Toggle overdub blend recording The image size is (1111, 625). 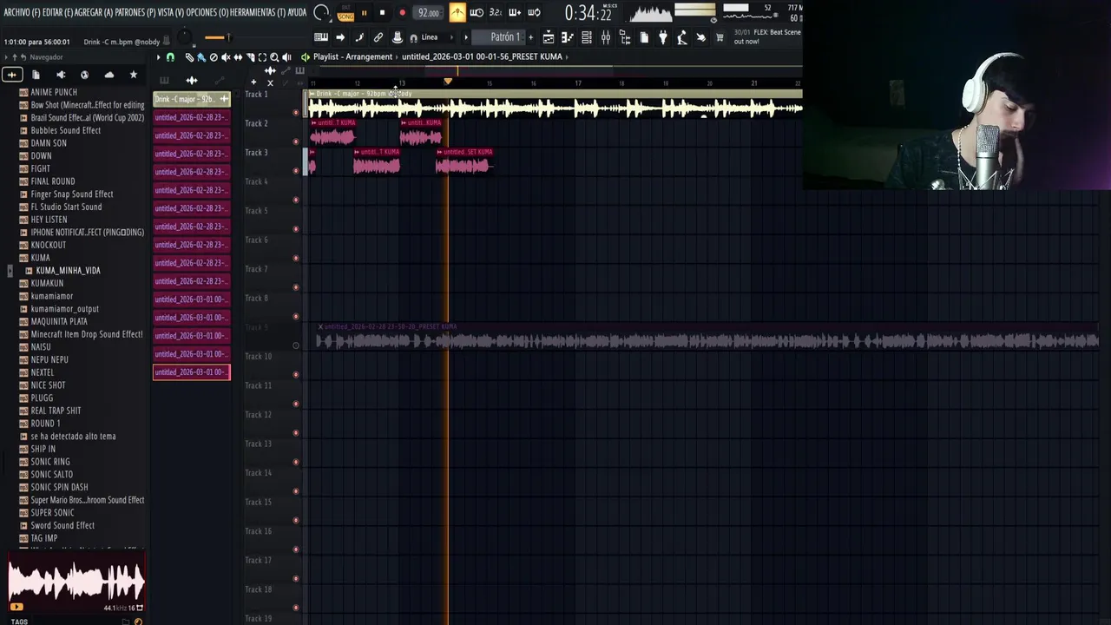(515, 12)
